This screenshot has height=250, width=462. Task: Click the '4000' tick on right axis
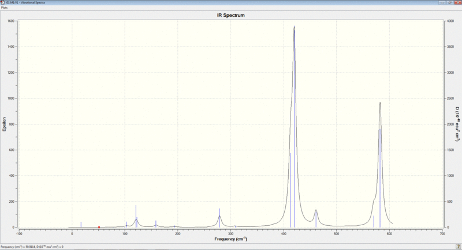(450, 21)
